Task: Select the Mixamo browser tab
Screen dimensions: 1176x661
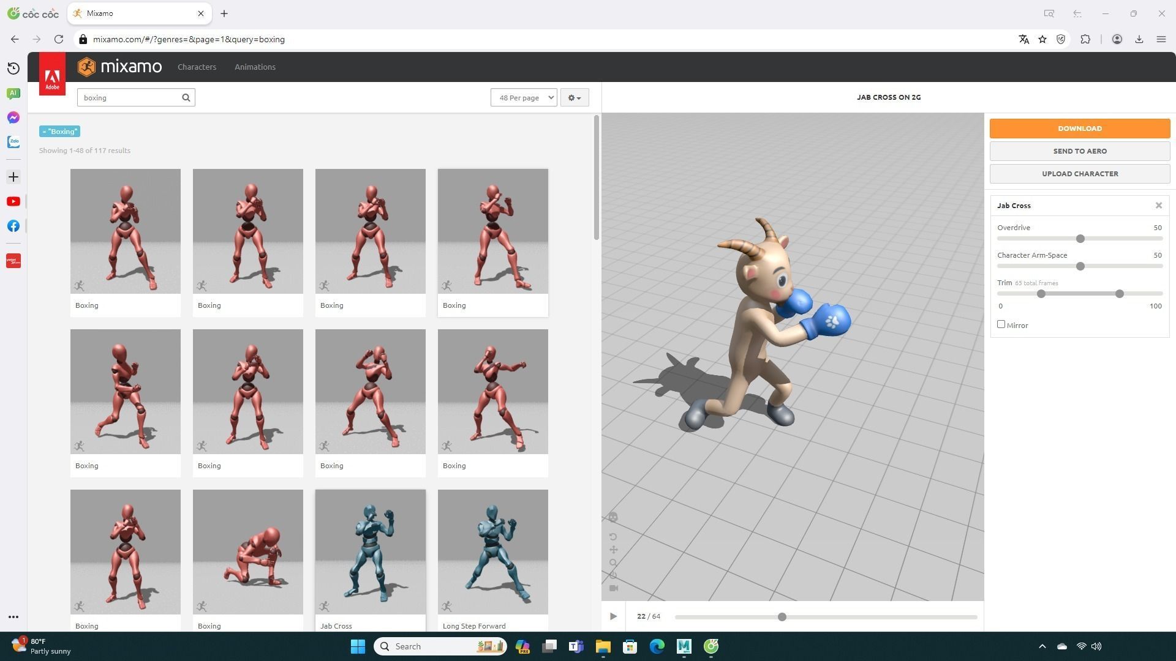Action: tap(140, 13)
